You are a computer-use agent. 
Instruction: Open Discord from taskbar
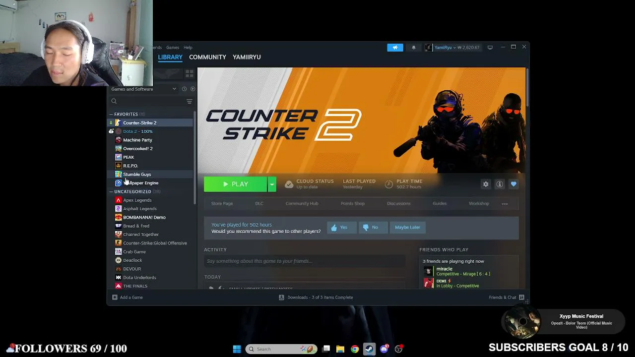point(384,349)
